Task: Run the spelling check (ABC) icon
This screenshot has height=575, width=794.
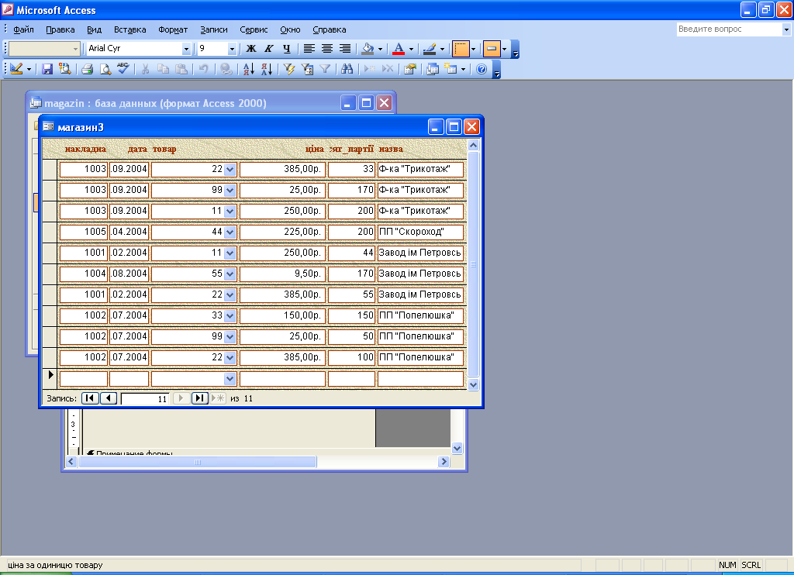Action: [x=123, y=69]
